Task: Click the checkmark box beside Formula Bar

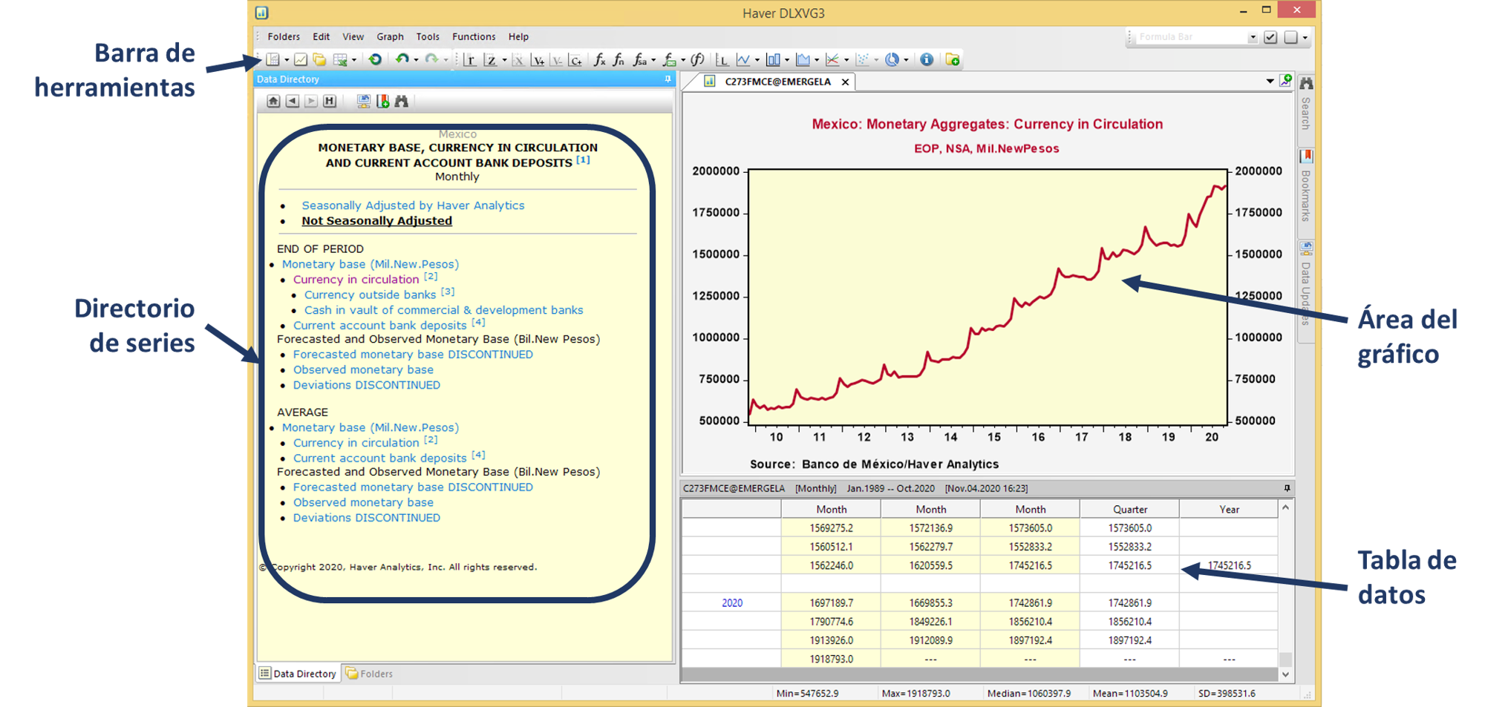Action: [1270, 37]
